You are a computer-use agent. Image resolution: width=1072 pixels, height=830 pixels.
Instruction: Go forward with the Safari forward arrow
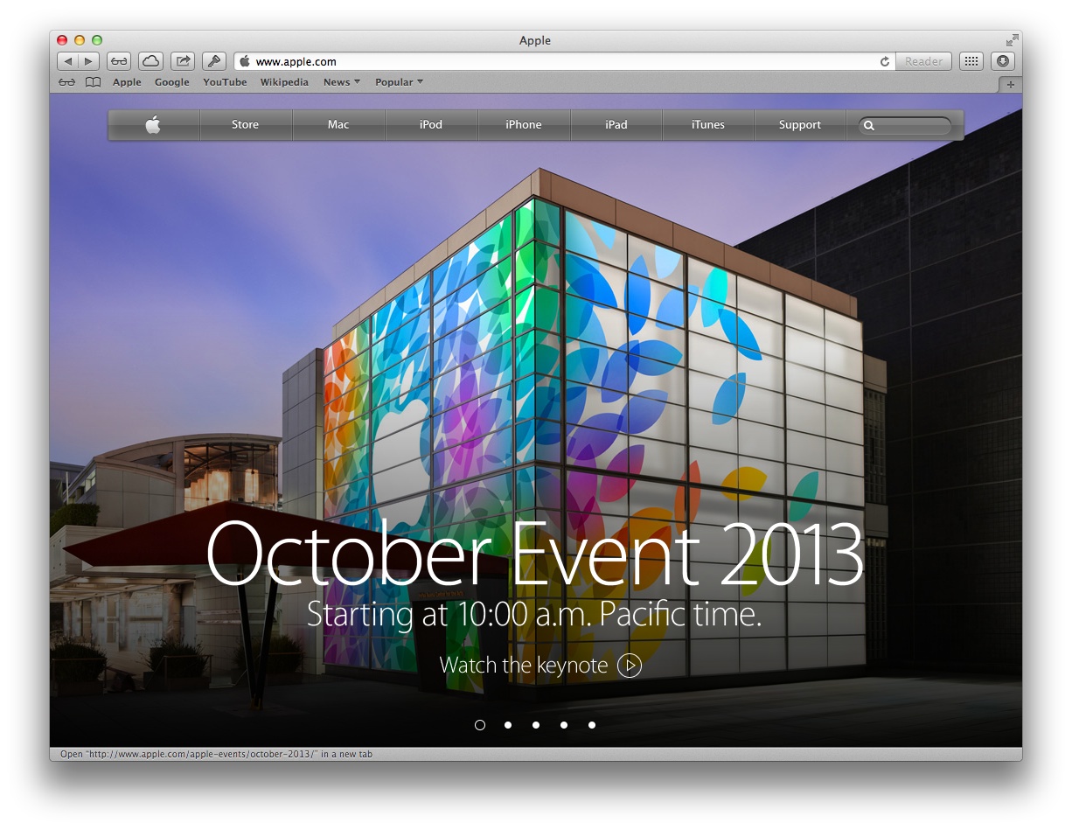click(89, 61)
